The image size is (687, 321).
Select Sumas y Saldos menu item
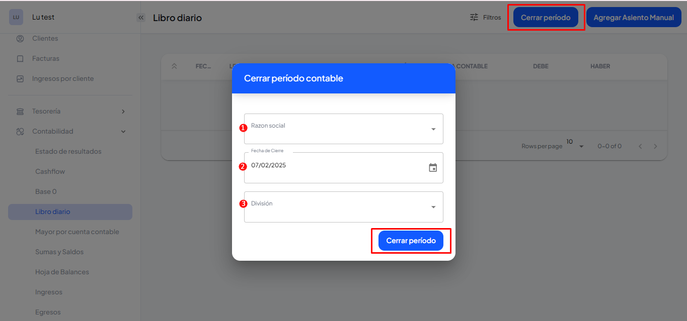[59, 252]
